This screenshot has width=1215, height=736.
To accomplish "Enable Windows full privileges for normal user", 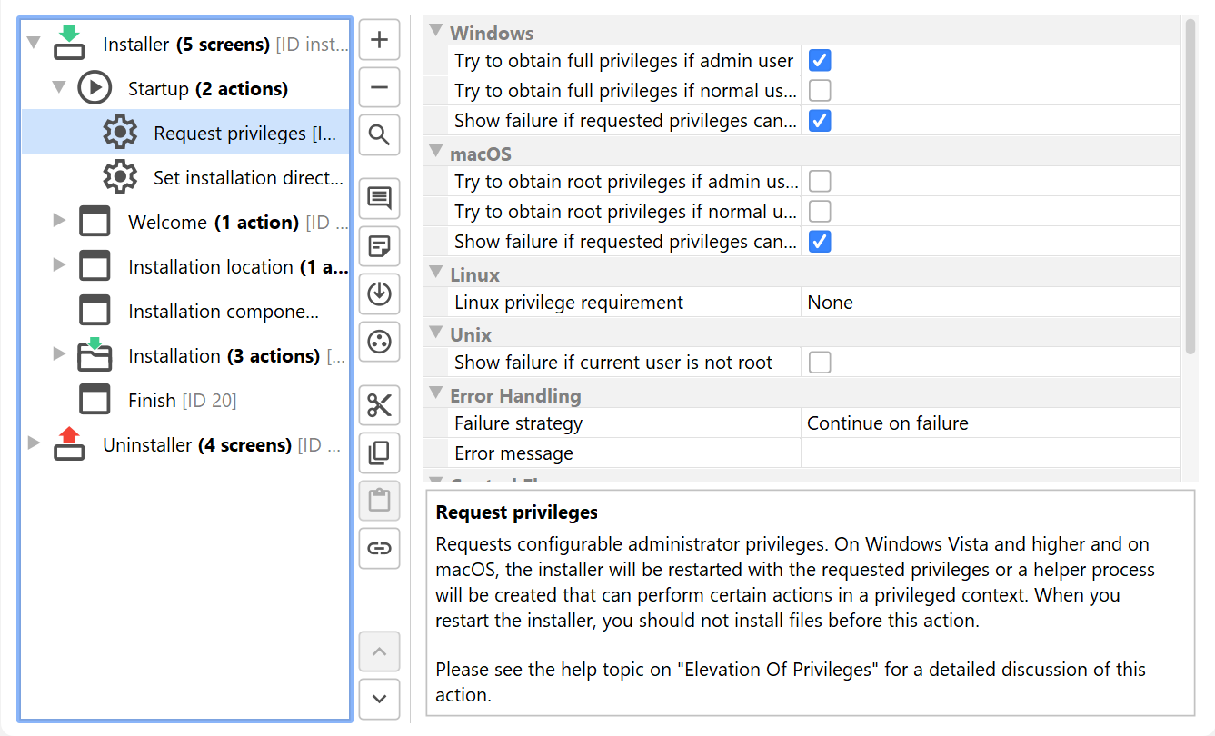I will point(820,91).
